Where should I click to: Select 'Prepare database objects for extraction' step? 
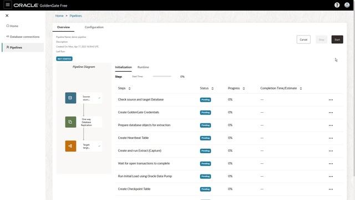point(144,125)
